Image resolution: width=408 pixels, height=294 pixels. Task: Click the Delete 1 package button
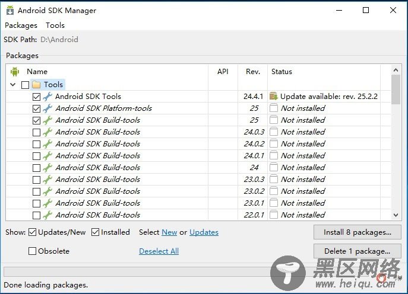(358, 251)
